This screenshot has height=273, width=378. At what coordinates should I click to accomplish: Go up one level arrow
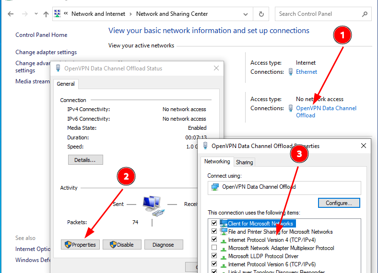[46, 14]
